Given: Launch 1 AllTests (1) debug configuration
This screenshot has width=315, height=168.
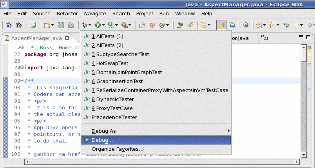Looking at the screenshot, I should point(156,36).
